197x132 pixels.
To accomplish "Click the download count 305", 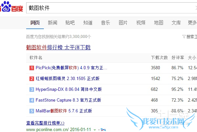I will (154, 111).
